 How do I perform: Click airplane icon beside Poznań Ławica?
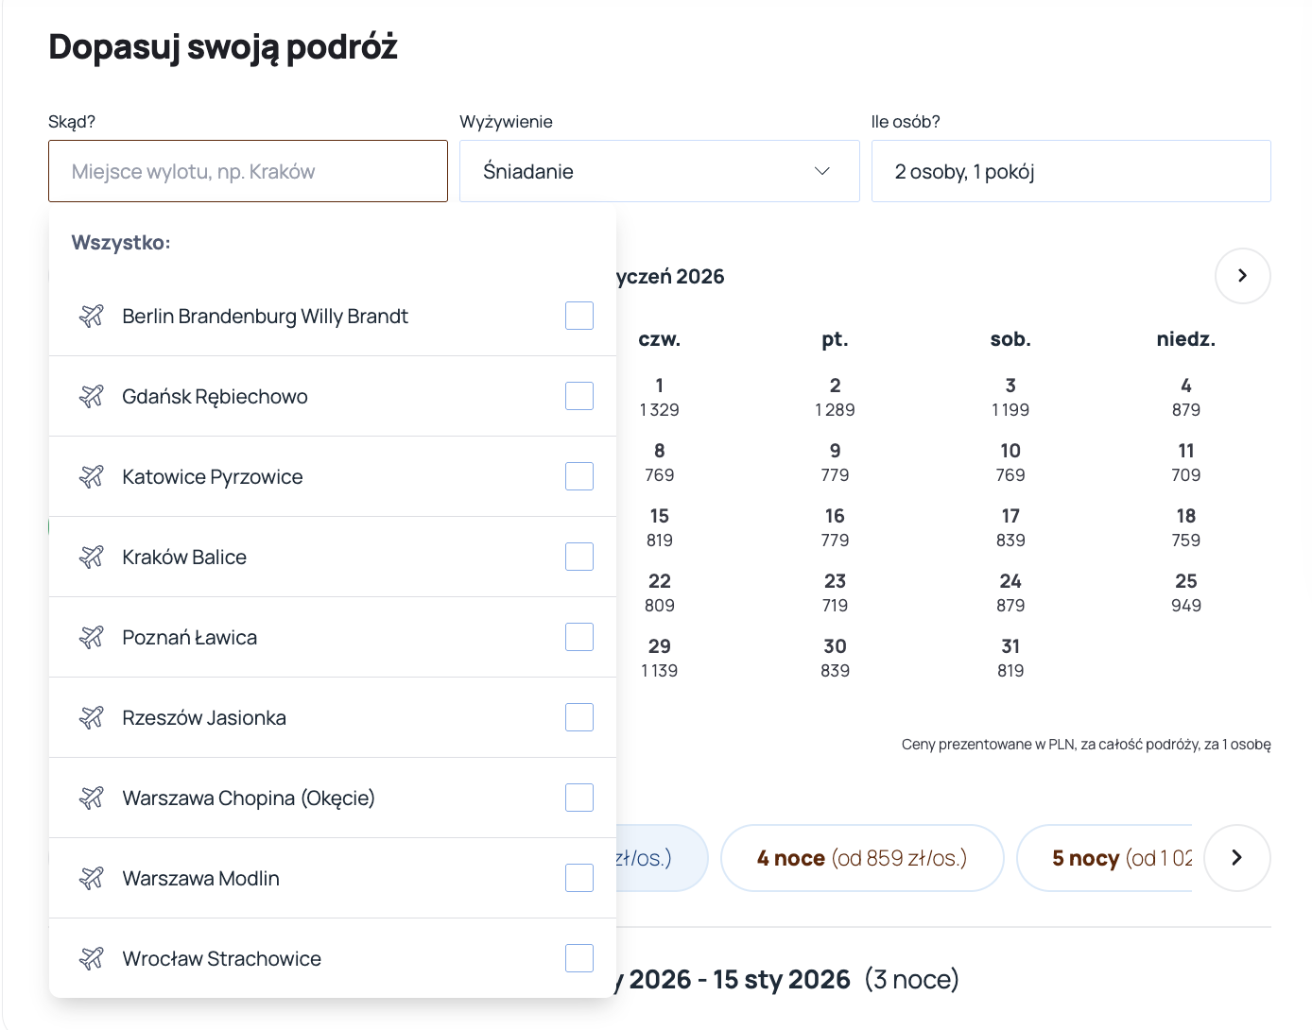[x=92, y=637]
